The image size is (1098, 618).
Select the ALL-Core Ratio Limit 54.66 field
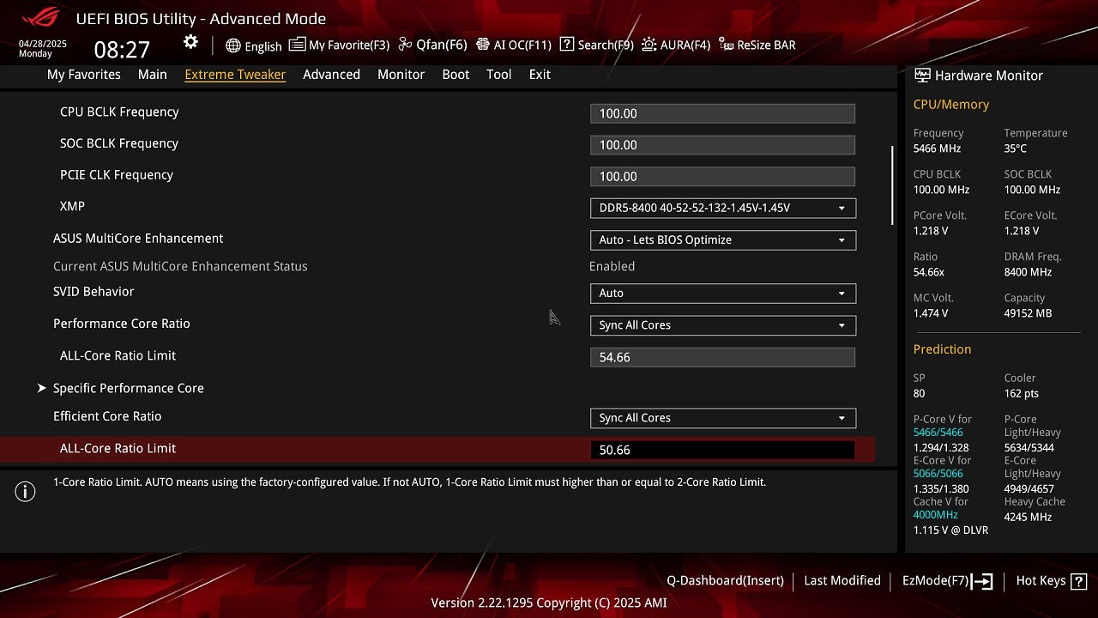point(723,357)
